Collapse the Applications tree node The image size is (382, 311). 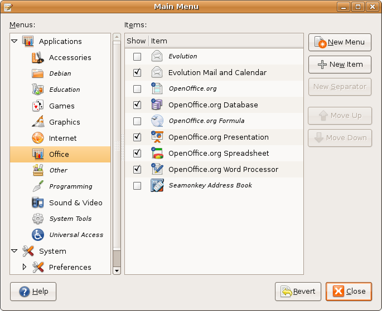(x=14, y=41)
